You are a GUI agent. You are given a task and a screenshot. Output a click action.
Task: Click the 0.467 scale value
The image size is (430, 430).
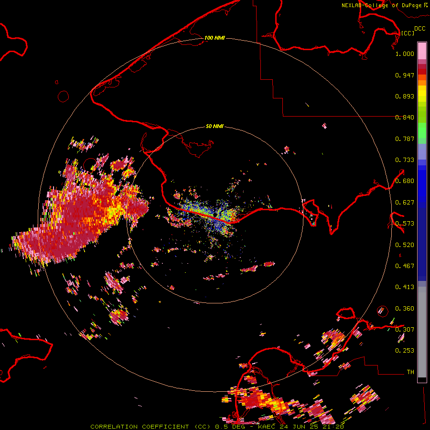coord(405,266)
